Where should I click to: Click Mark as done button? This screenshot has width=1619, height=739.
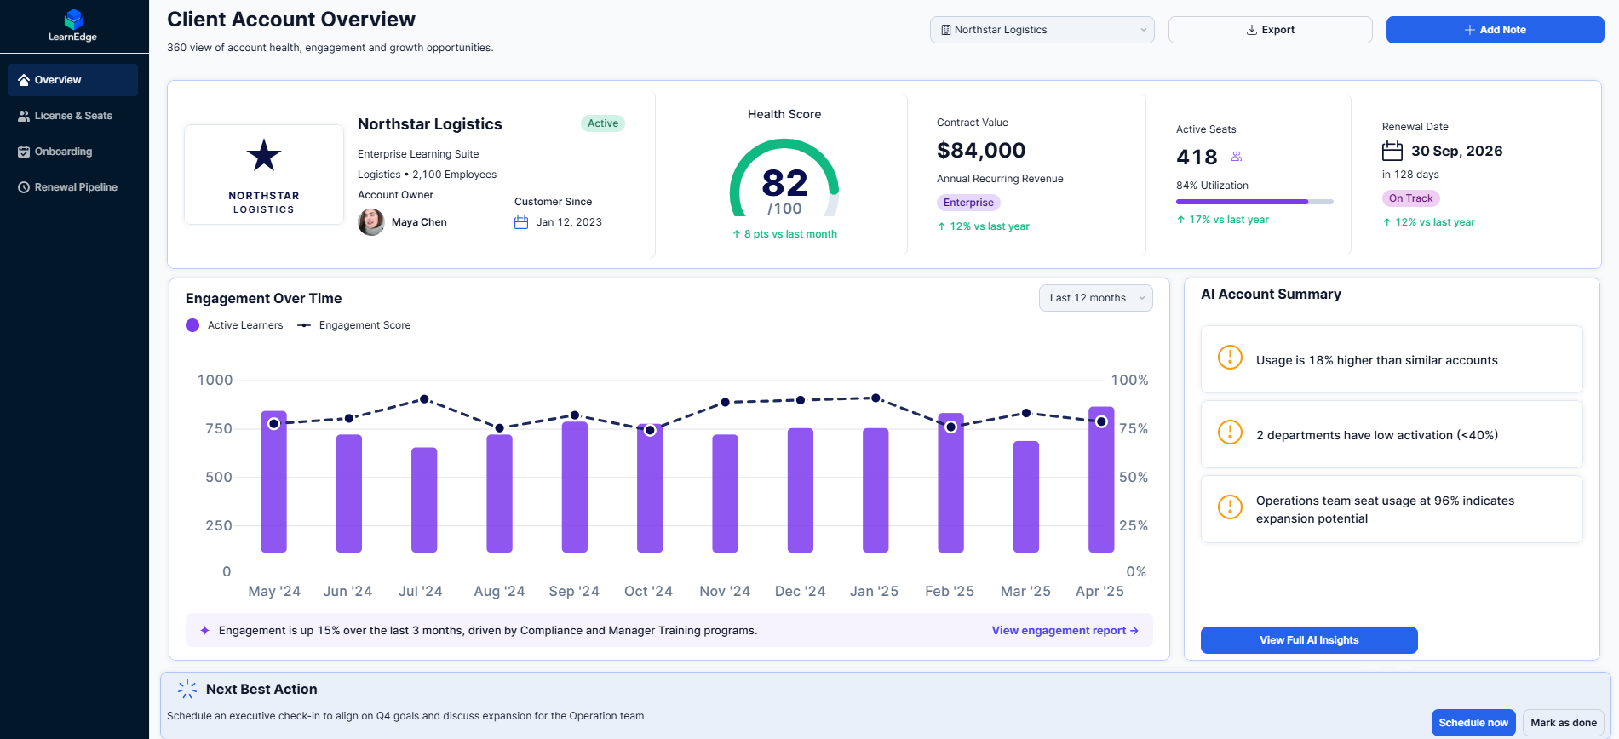1563,723
